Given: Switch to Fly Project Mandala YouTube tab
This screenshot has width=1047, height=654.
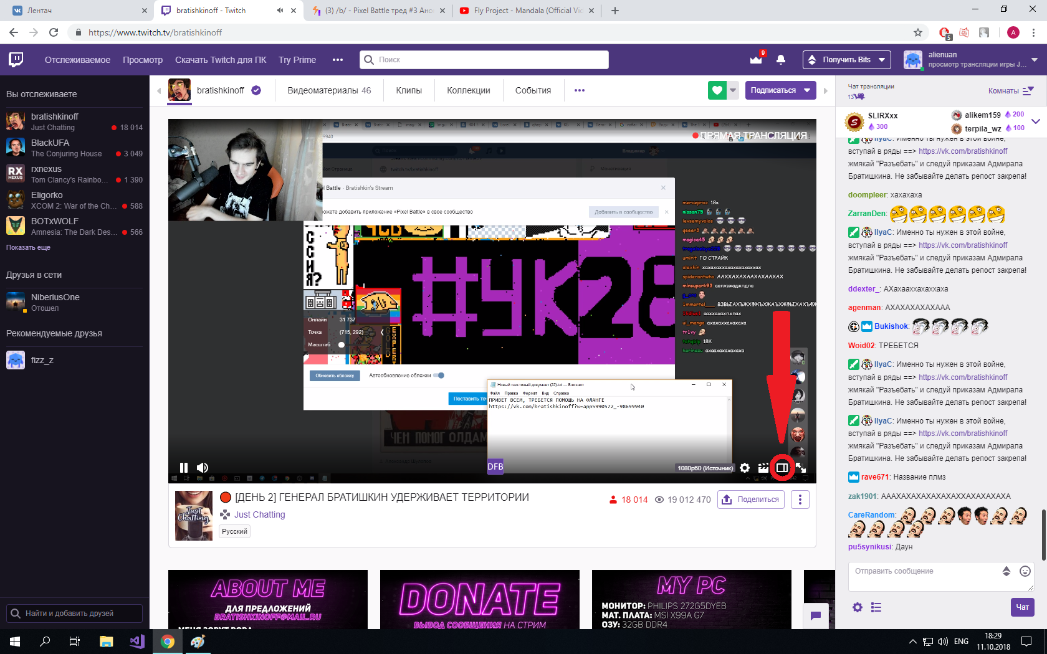Looking at the screenshot, I should point(527,11).
